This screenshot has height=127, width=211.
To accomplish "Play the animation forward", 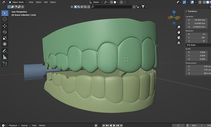I will click(x=114, y=125).
